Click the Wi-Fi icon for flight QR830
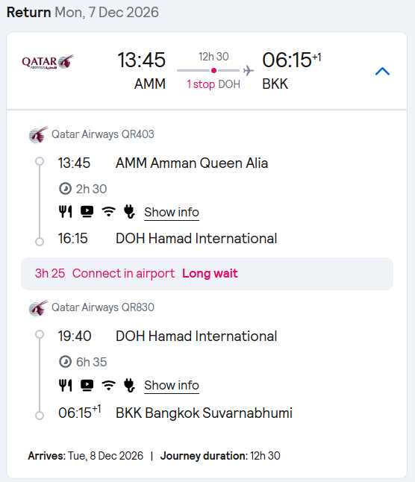This screenshot has width=415, height=482. tap(109, 385)
